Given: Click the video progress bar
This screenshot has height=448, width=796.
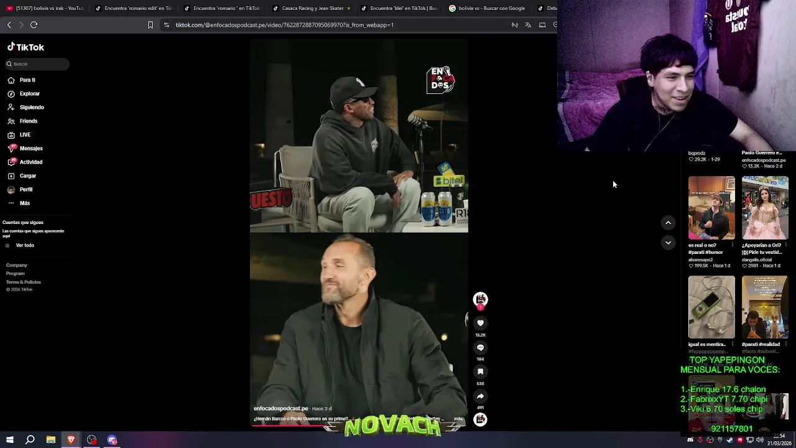Looking at the screenshot, I should point(359,426).
